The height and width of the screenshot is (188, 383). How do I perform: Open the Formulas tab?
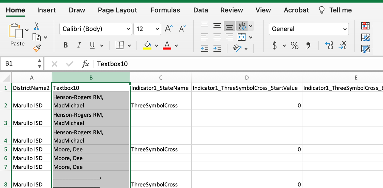coord(165,10)
